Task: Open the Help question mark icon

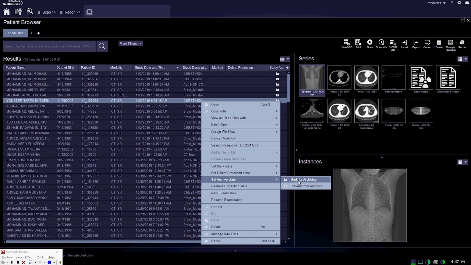Action: (451, 3)
